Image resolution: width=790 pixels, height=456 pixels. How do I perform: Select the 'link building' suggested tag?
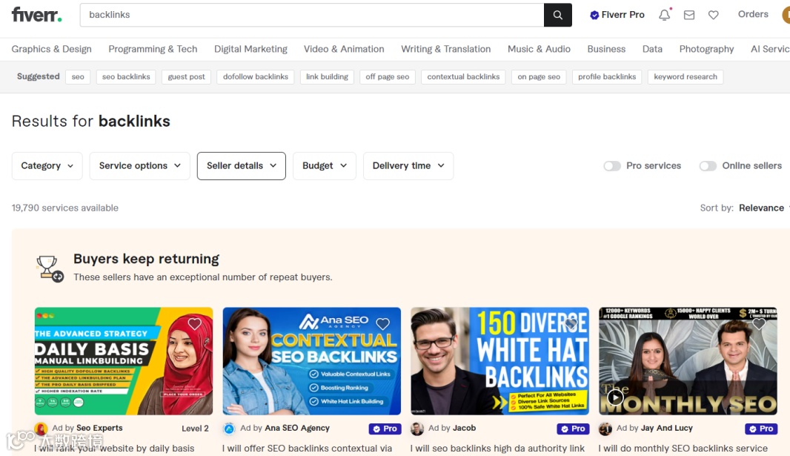327,76
